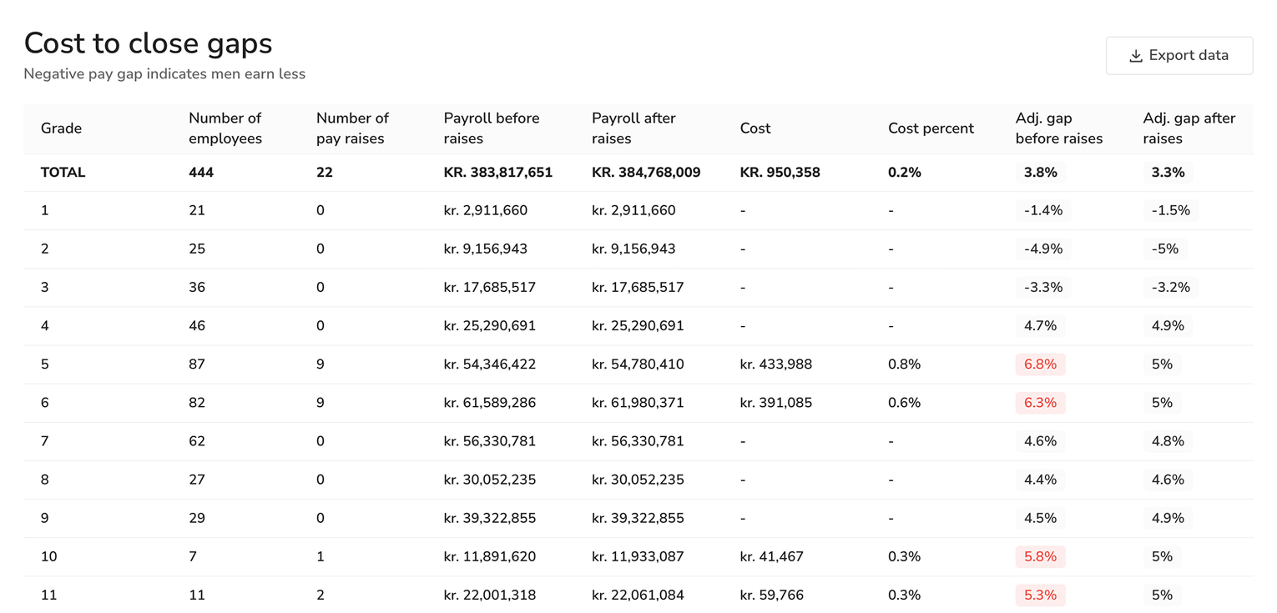Image resolution: width=1277 pixels, height=613 pixels.
Task: Click the red 6.8% gap badge
Action: point(1040,364)
